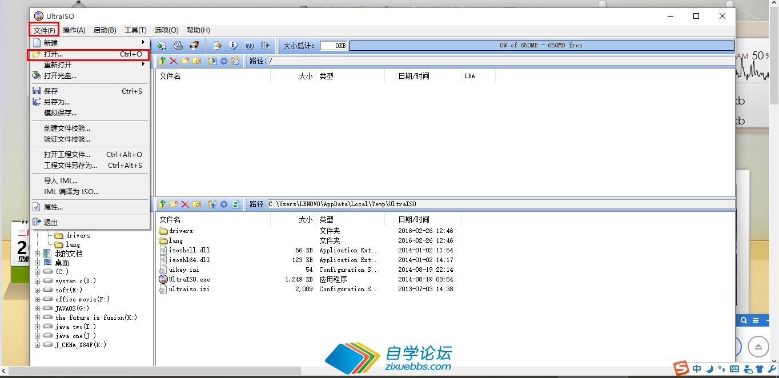
Task: Click the wrench tool icon in IME bar
Action: tap(771, 369)
